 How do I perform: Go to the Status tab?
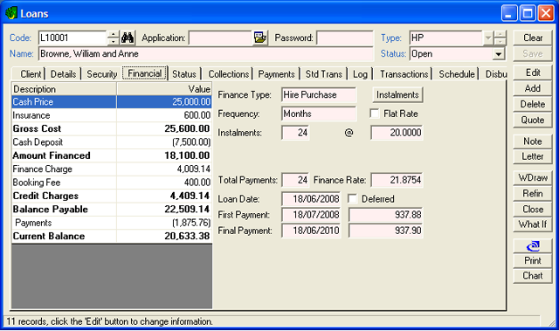(x=184, y=74)
